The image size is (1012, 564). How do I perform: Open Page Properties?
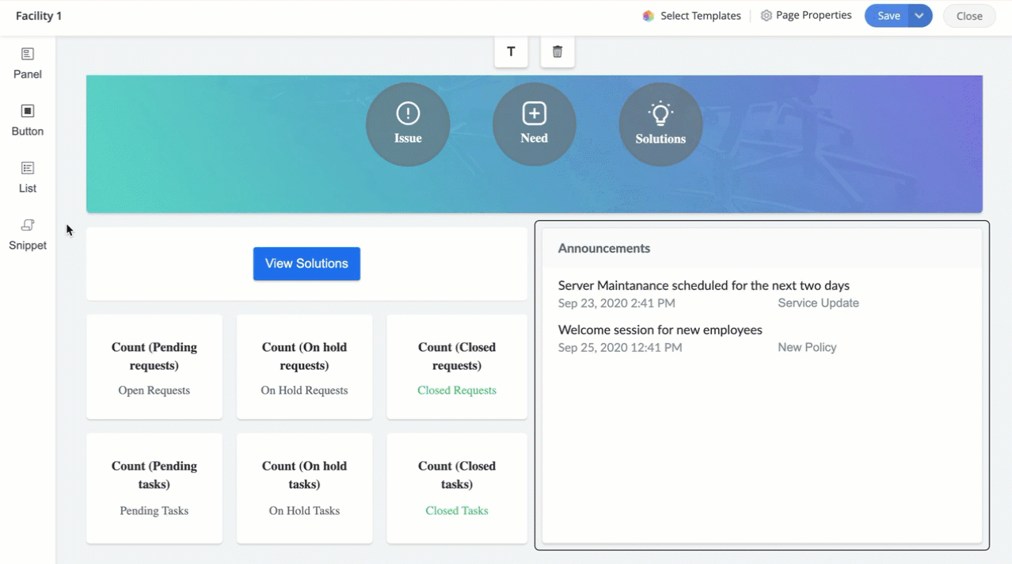tap(805, 16)
